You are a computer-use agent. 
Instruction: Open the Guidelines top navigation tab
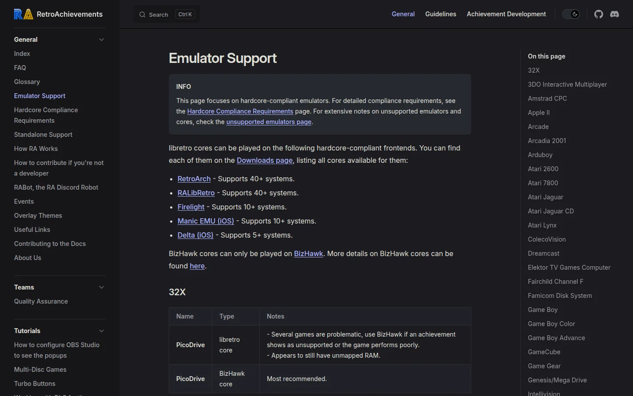pos(440,14)
